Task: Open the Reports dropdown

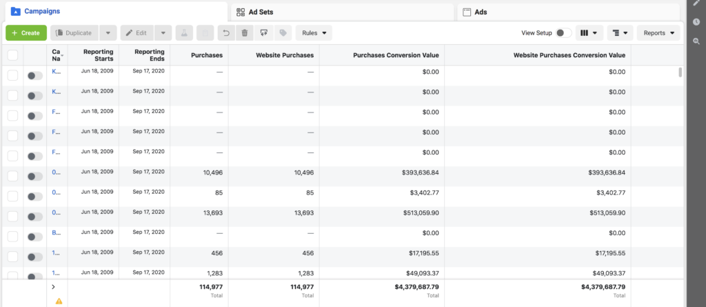Action: coord(658,32)
